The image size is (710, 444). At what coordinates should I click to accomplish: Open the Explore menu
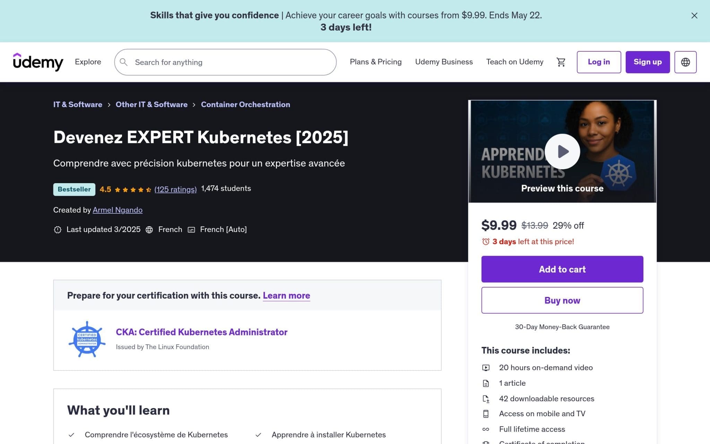88,62
